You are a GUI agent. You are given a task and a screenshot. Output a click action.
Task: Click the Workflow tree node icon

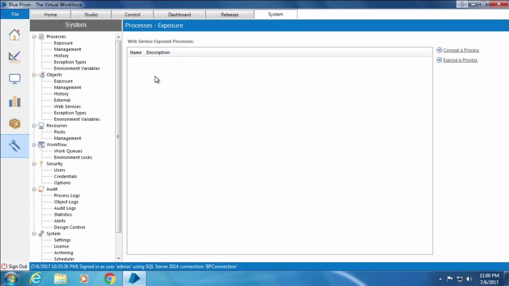coord(41,145)
